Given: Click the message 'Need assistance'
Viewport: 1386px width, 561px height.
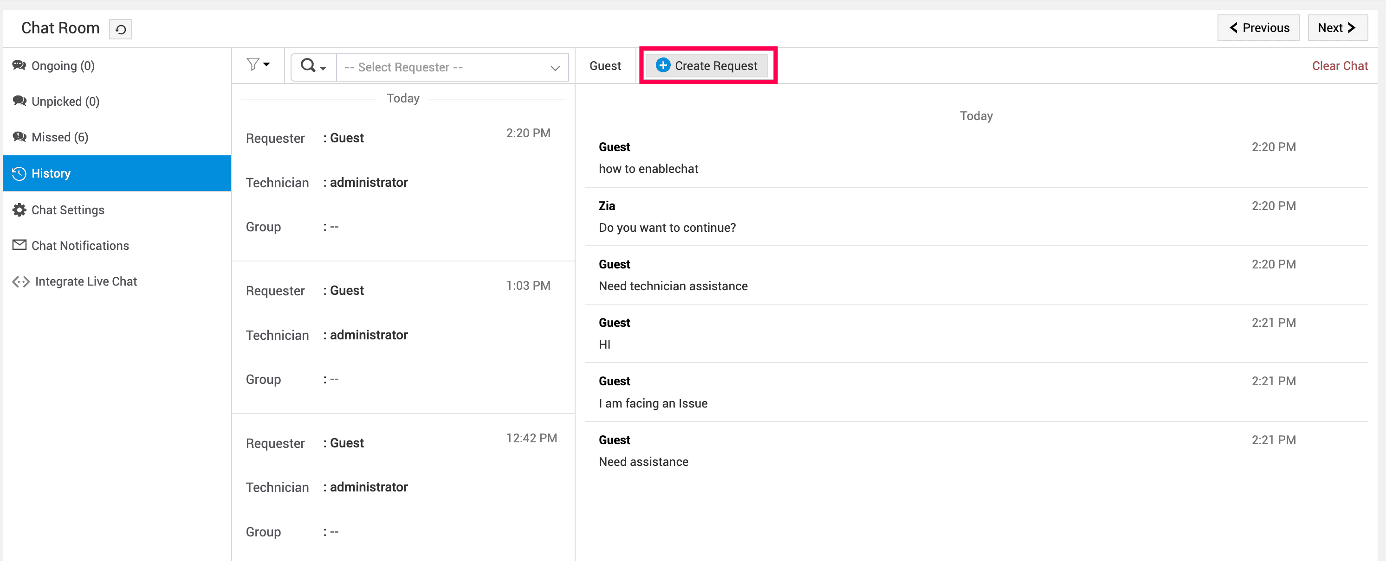Looking at the screenshot, I should pyautogui.click(x=643, y=462).
